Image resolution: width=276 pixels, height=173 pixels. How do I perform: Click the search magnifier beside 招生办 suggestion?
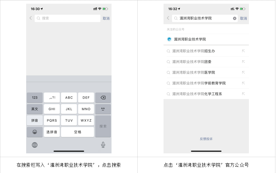[x=169, y=51]
